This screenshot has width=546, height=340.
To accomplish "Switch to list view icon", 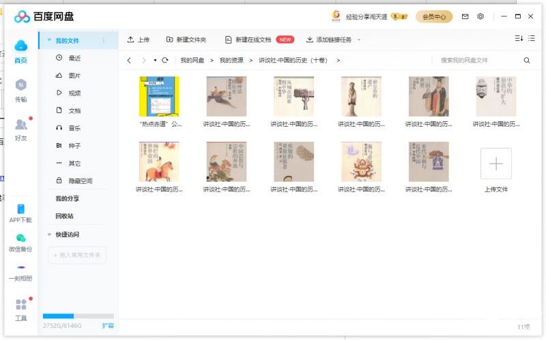I will click(532, 38).
